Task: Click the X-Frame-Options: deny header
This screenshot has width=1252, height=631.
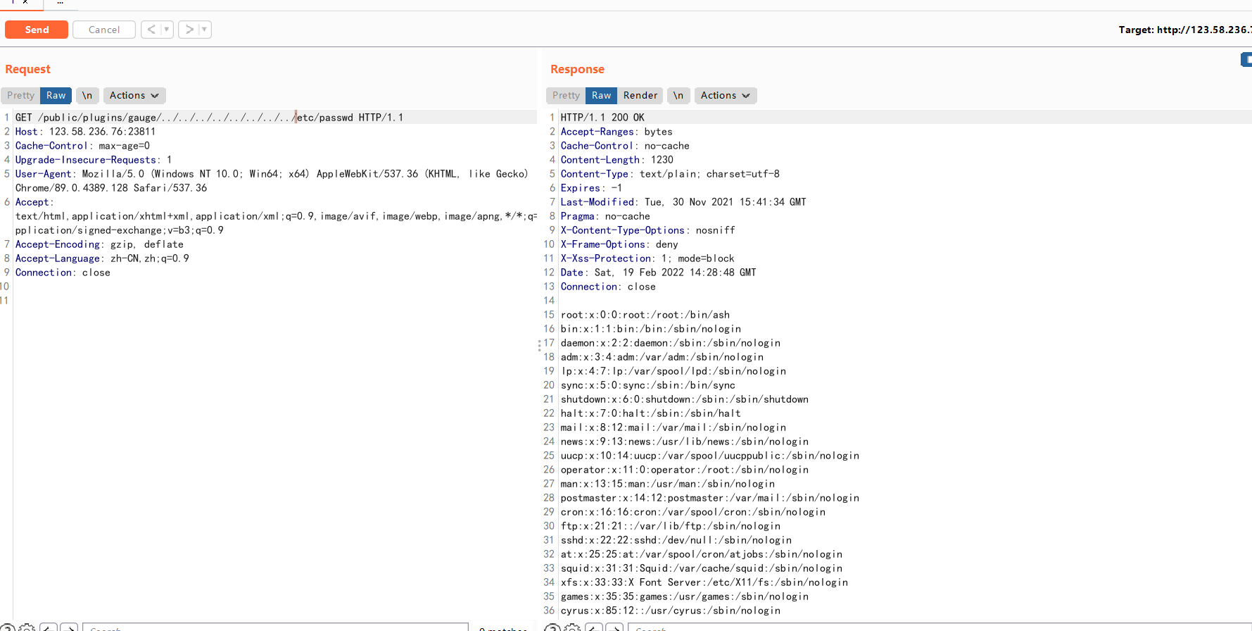Action: click(x=619, y=244)
